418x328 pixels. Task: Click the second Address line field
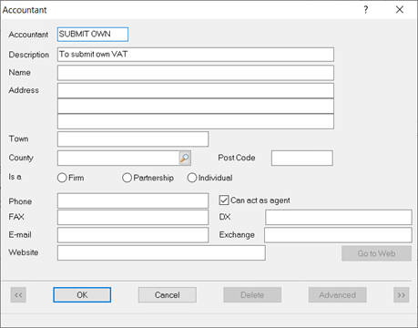coord(196,106)
